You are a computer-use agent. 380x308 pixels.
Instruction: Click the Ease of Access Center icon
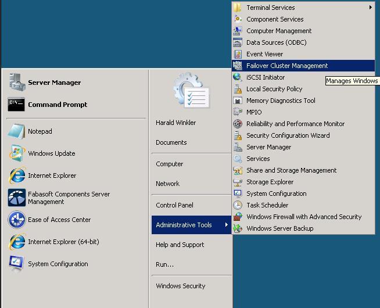[x=16, y=220]
